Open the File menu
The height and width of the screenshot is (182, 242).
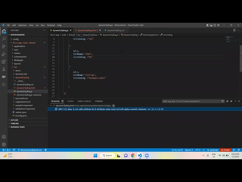pyautogui.click(x=8, y=25)
